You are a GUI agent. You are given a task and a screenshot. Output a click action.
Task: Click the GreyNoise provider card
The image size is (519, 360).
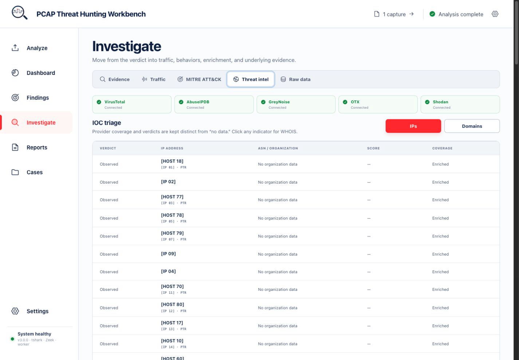[x=296, y=104]
